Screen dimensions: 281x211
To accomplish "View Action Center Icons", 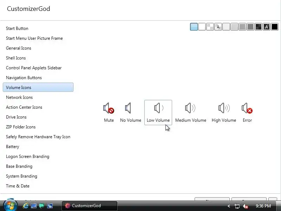I will click(24, 107).
